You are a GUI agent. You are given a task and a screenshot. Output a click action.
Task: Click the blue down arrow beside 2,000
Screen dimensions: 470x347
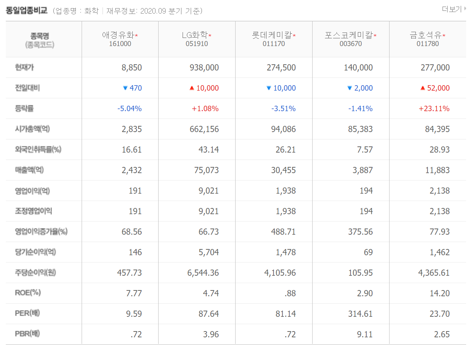pyautogui.click(x=349, y=88)
